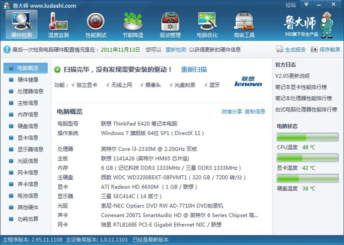344x245 pixels.
Task: Click the CPU温度 progress bar
Action: pos(307,137)
